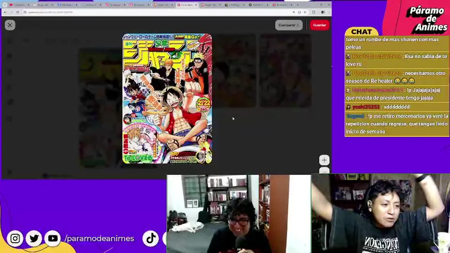450x253 pixels.
Task: Click the right webcam feed with raised arms
Action: click(380, 214)
